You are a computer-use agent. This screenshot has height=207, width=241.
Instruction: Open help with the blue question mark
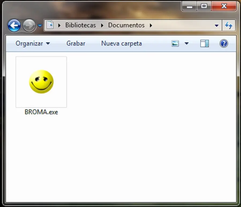tap(224, 43)
